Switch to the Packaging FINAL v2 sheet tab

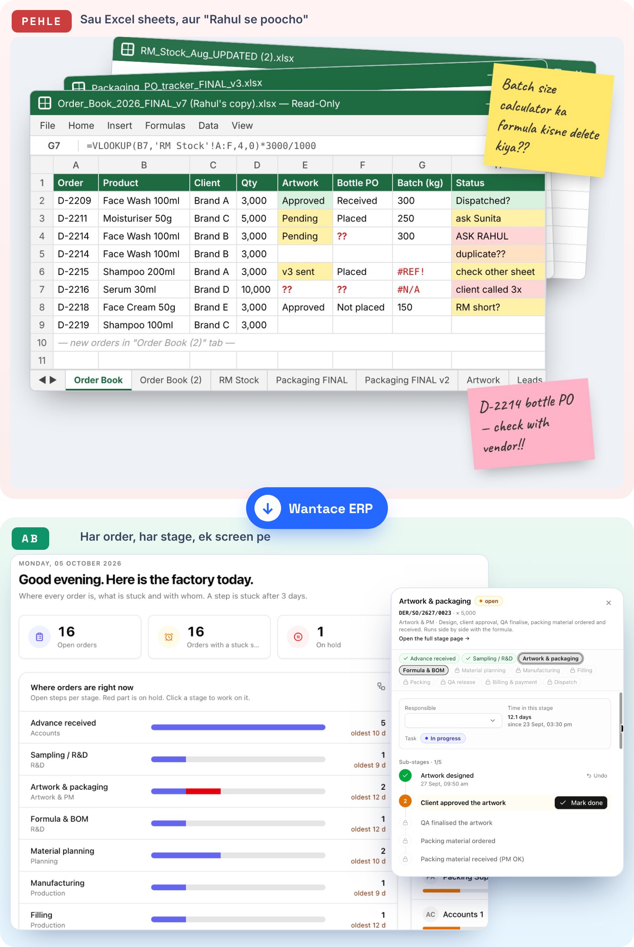click(x=407, y=380)
